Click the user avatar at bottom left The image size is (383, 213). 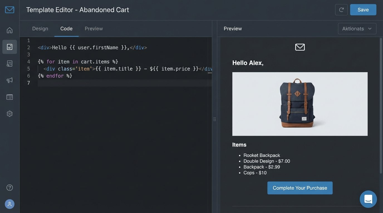point(9,204)
